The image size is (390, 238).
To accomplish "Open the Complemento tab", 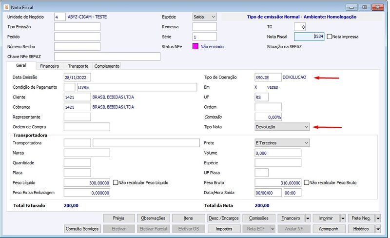I will (107, 66).
